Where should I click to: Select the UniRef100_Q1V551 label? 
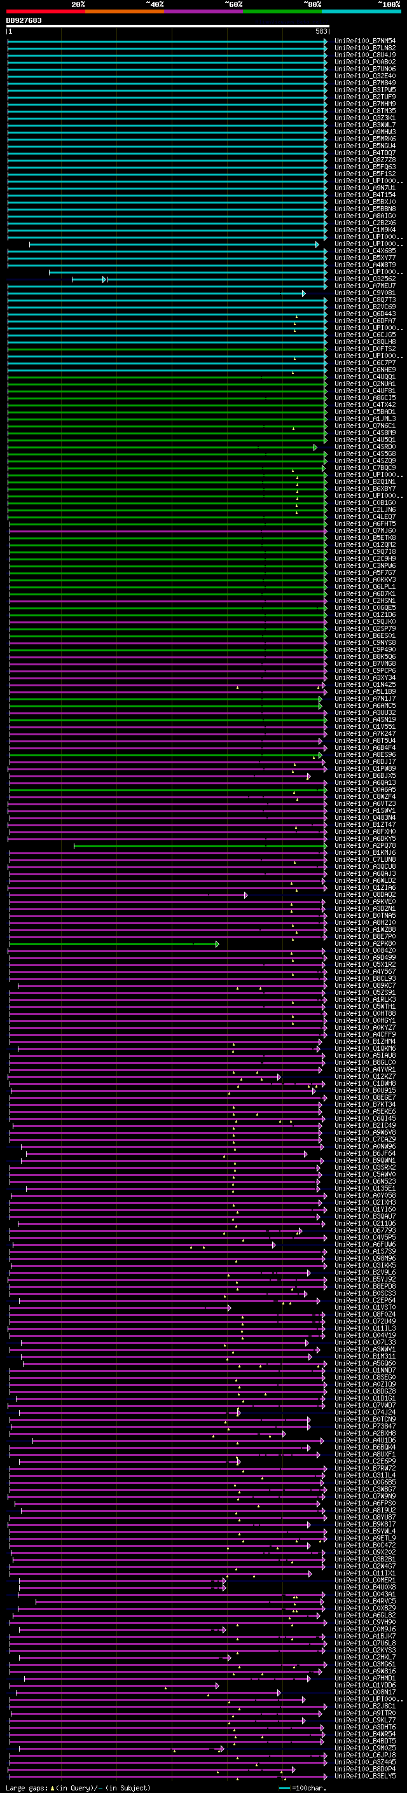pos(364,726)
